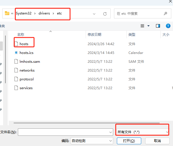Expand the address bar history dropdown
This screenshot has width=173, height=146.
(94, 14)
